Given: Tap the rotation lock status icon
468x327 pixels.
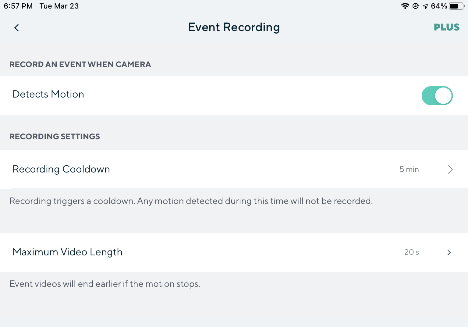Looking at the screenshot, I should click(416, 6).
